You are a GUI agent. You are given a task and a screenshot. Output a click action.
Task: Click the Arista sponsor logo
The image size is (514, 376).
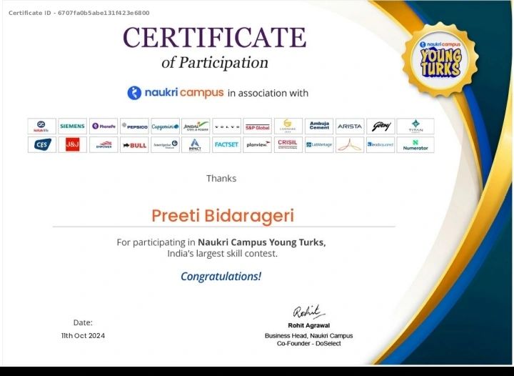(x=350, y=127)
